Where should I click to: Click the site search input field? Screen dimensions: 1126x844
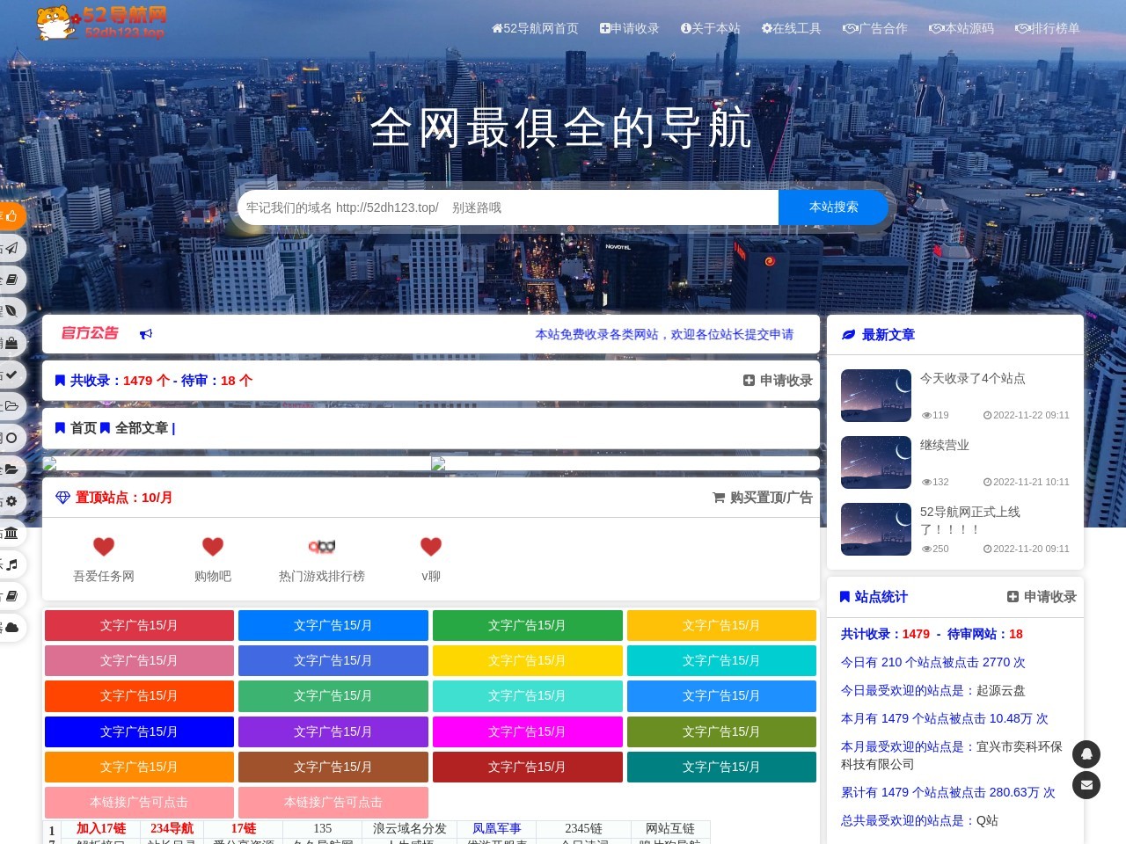click(x=508, y=207)
